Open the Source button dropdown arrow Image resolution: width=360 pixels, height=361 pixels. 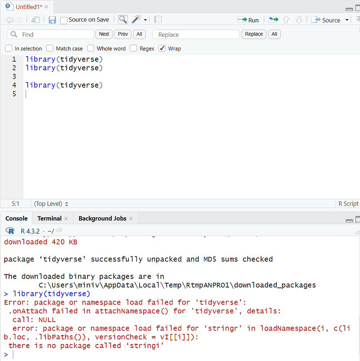(x=347, y=20)
